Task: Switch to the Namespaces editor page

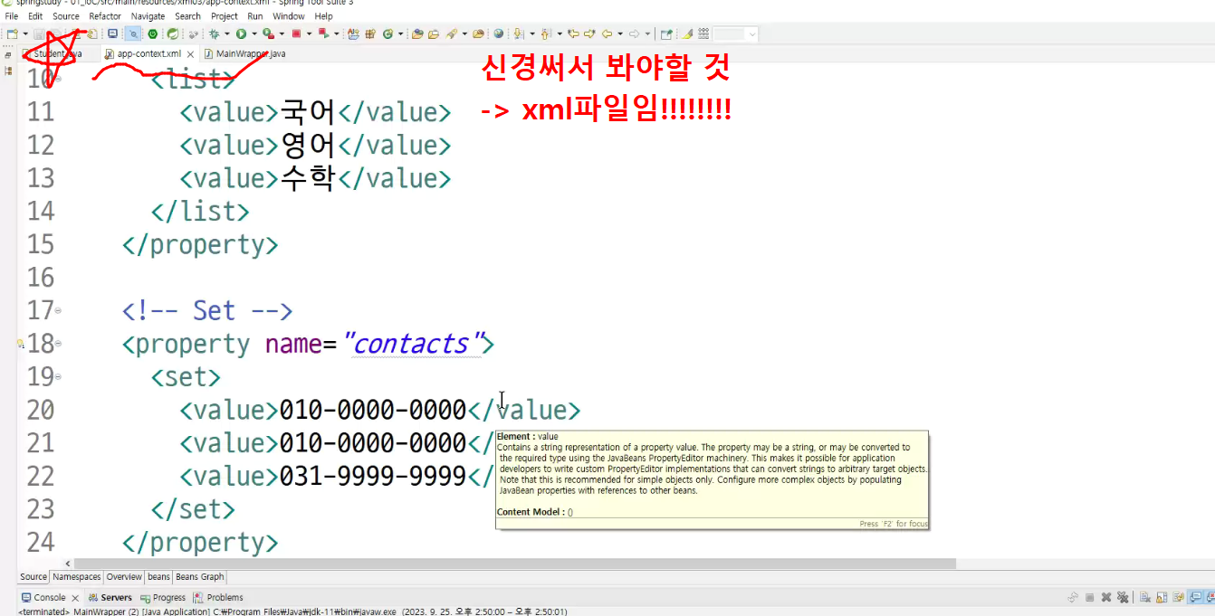Action: (x=77, y=576)
